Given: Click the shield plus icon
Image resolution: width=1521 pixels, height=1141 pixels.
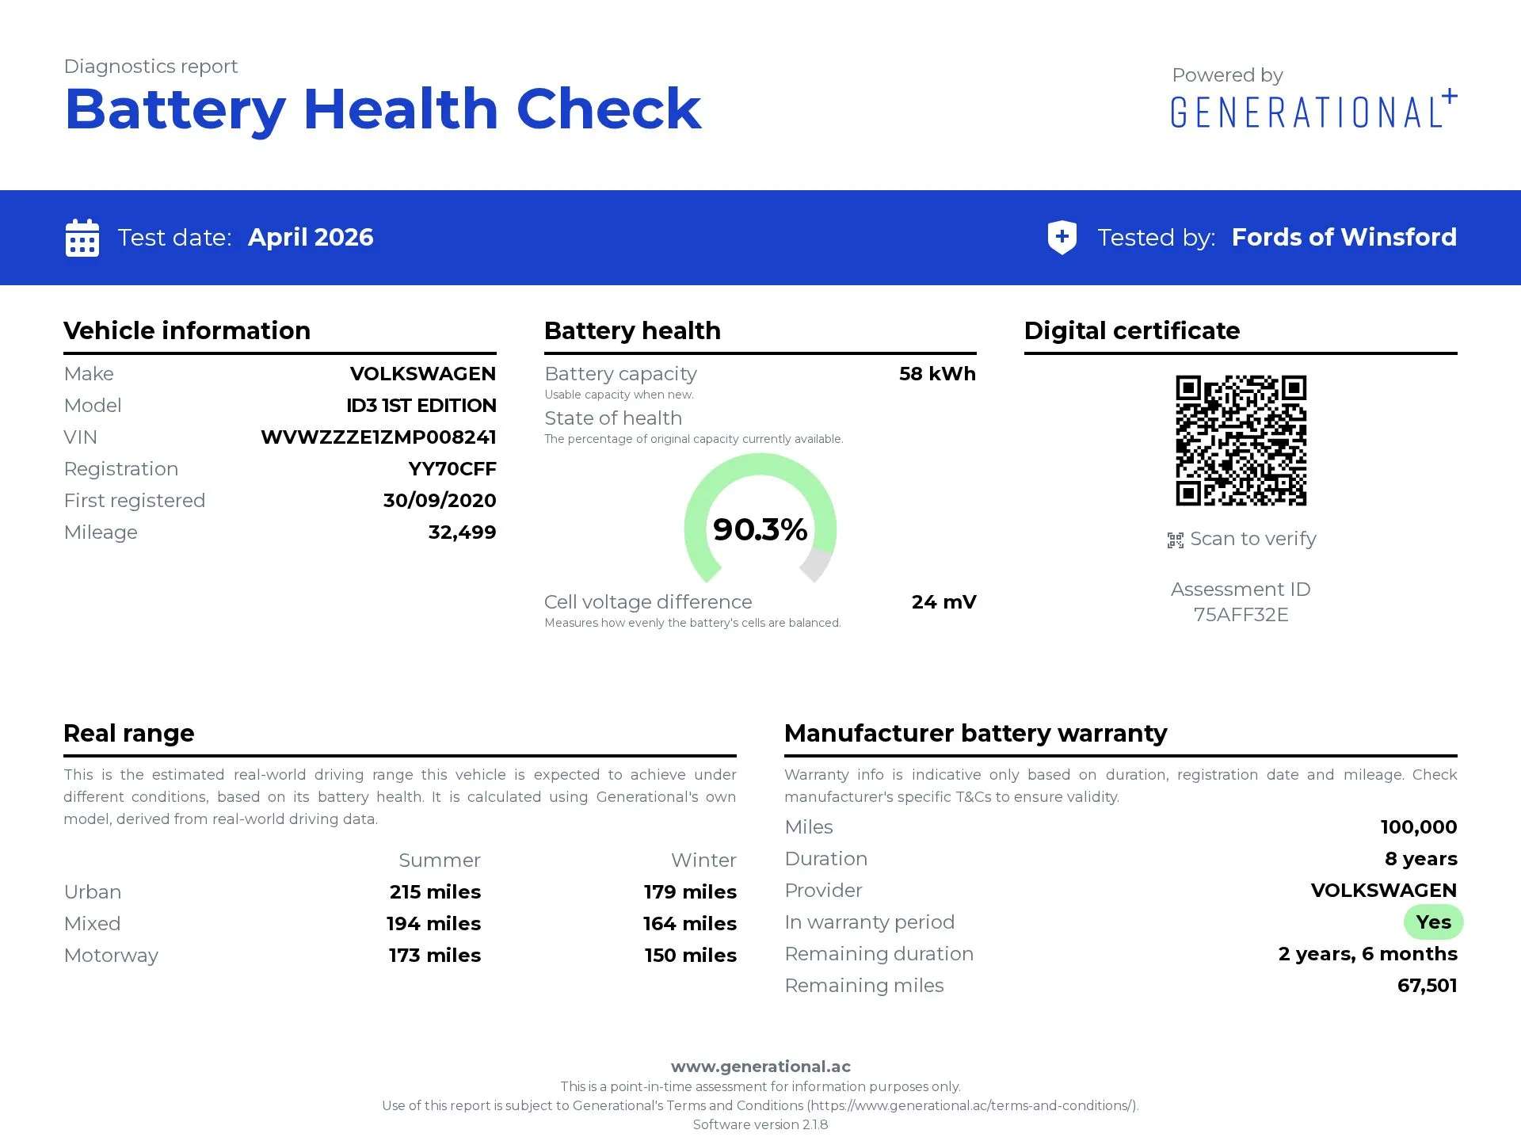Looking at the screenshot, I should 1062,237.
